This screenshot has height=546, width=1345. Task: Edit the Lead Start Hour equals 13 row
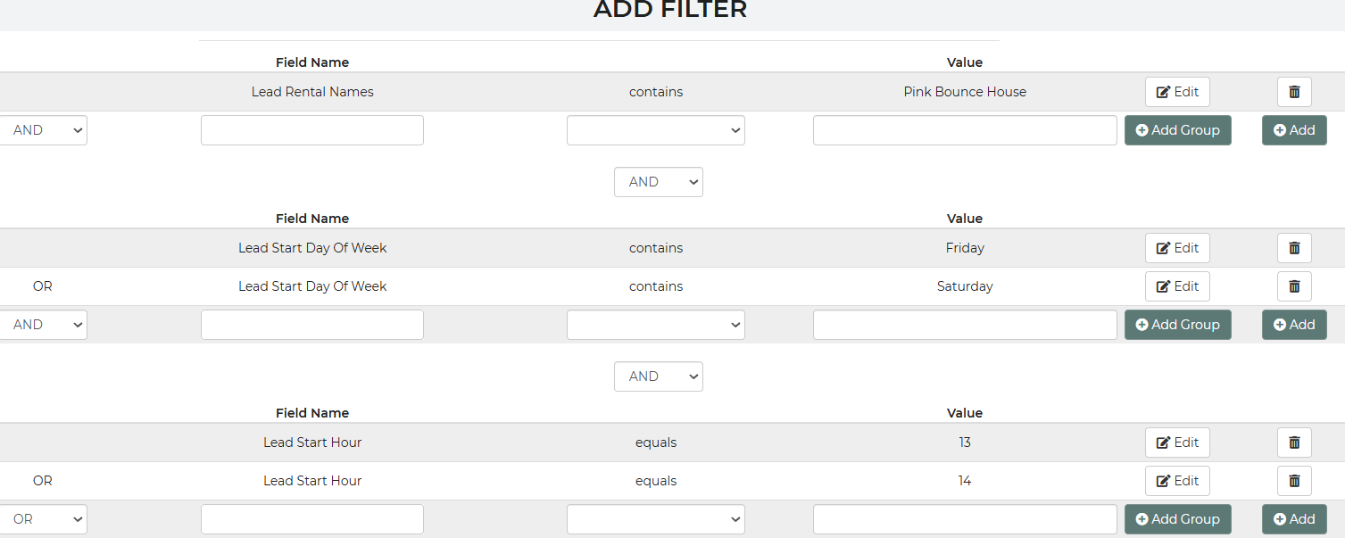[1177, 443]
